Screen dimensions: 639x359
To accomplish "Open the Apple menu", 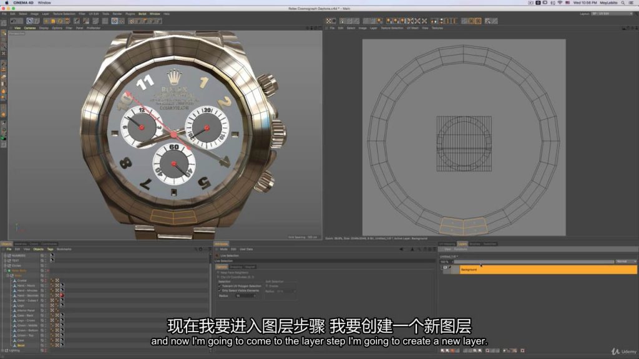I will pyautogui.click(x=6, y=3).
